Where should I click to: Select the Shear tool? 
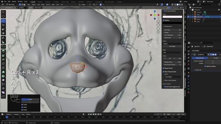(3, 92)
